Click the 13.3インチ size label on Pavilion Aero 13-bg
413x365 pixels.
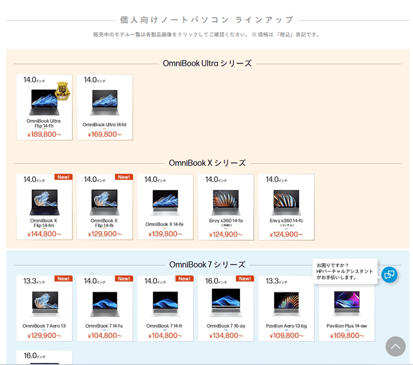click(x=277, y=281)
